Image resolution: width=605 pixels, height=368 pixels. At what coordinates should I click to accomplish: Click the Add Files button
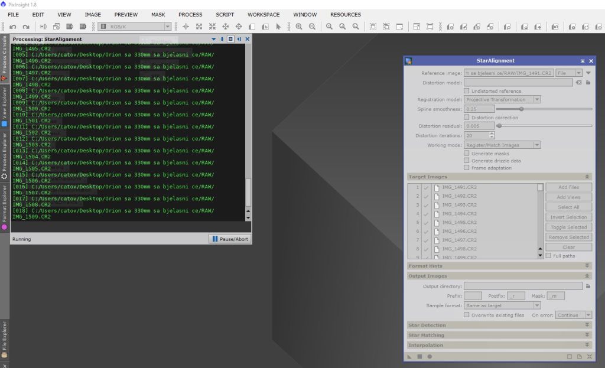coord(568,187)
